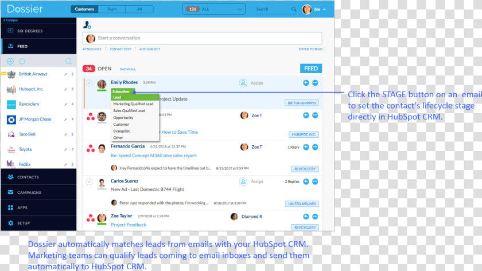Image resolution: width=482 pixels, height=271 pixels.
Task: Click the JP Morgan Chase logo icon
Action: (x=11, y=119)
